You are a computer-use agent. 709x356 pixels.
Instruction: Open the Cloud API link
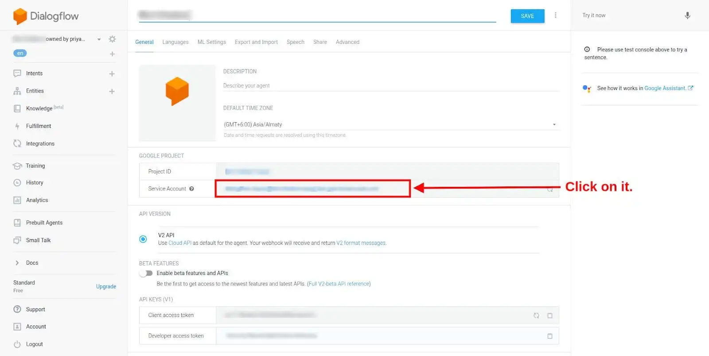tap(180, 243)
